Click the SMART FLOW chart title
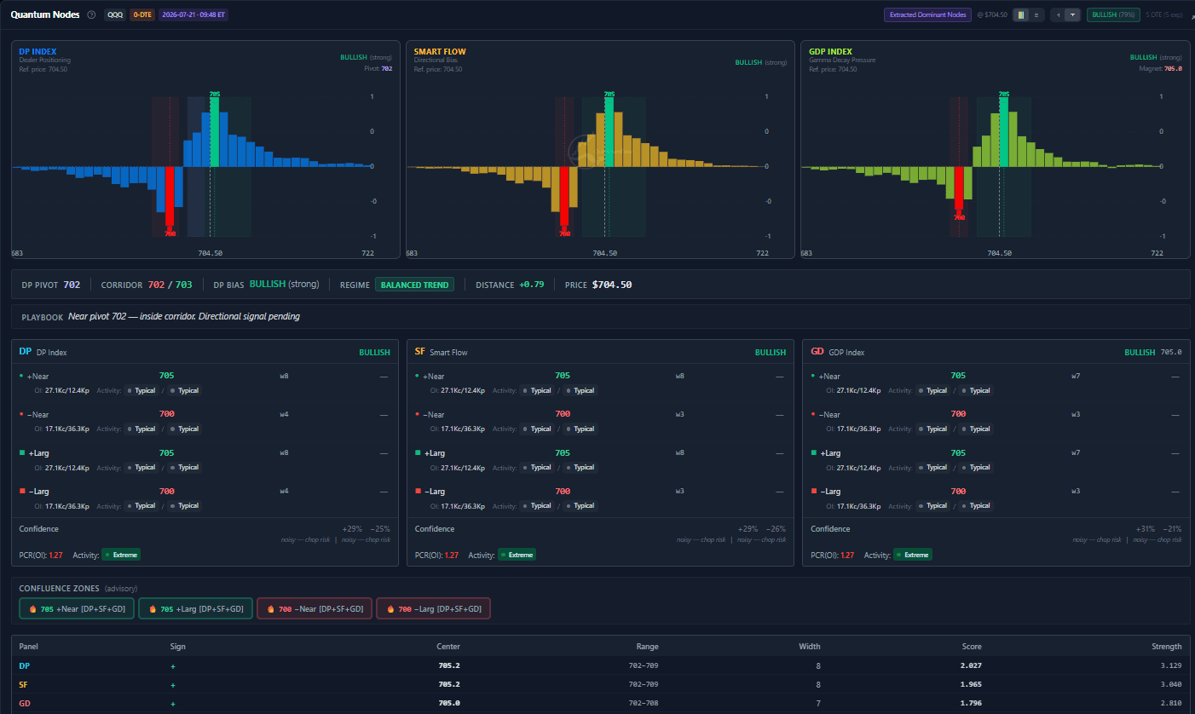Screen dimensions: 1195x714 (440, 52)
